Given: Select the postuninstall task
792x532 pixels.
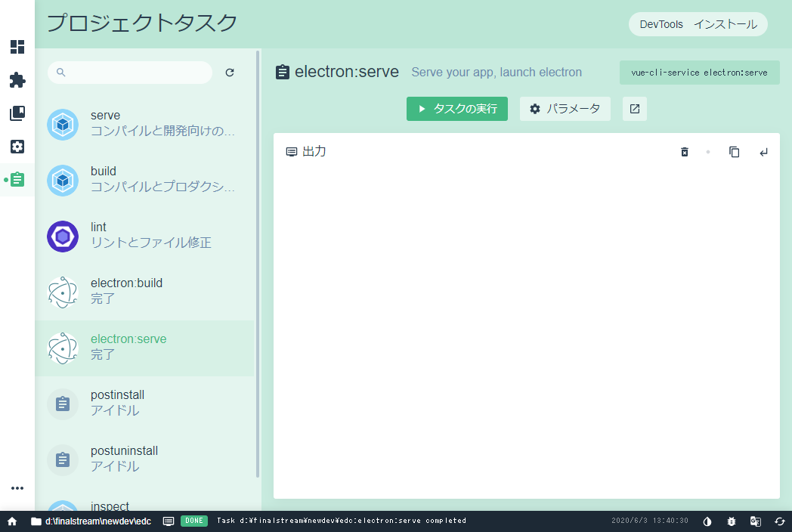Looking at the screenshot, I should 144,459.
